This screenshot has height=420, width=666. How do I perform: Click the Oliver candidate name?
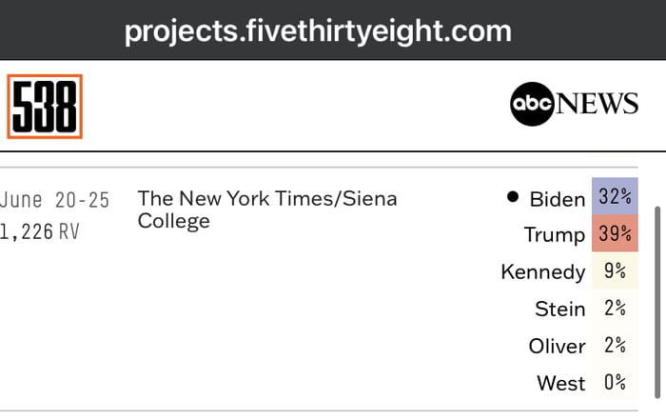(557, 346)
